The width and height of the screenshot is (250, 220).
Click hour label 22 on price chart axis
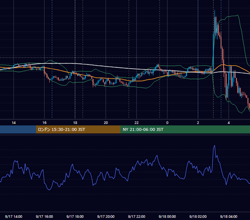[x=136, y=123]
